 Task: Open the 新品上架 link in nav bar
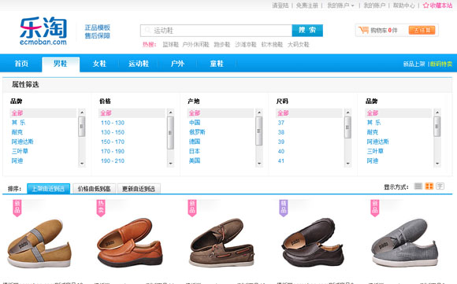click(414, 64)
